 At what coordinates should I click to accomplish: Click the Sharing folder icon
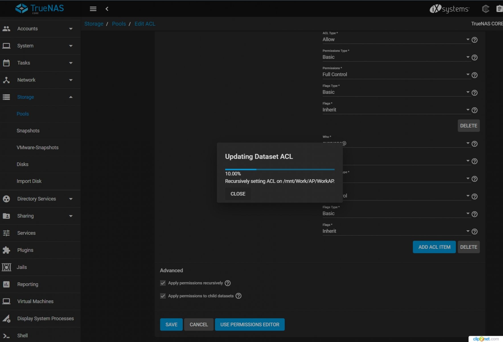pyautogui.click(x=6, y=216)
